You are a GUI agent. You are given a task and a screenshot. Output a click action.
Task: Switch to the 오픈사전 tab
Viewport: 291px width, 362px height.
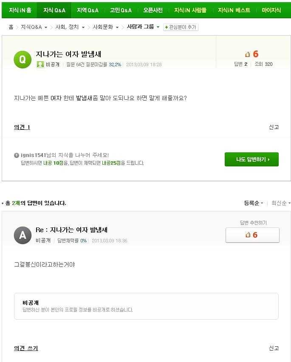click(x=153, y=10)
